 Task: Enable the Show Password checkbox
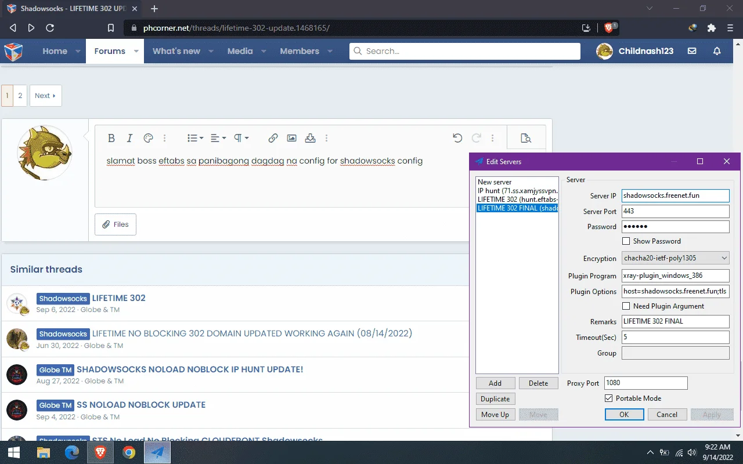(626, 241)
